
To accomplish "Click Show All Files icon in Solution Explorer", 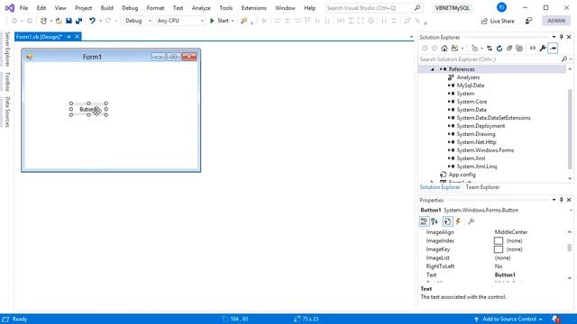I will tap(519, 48).
